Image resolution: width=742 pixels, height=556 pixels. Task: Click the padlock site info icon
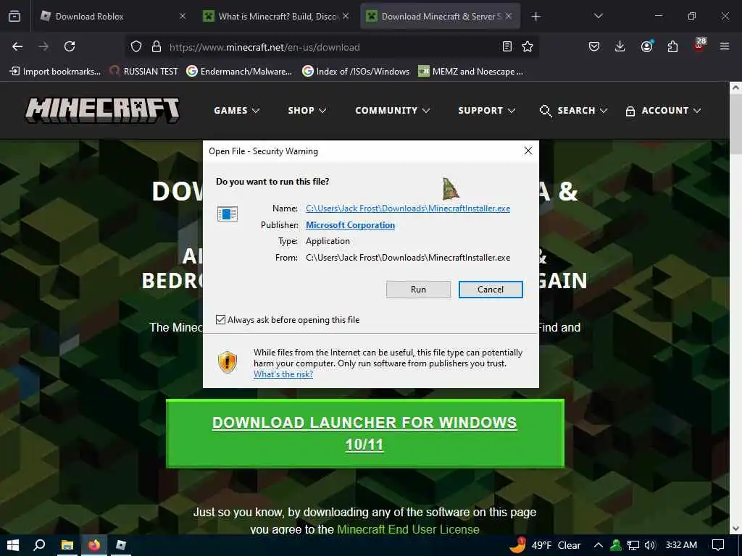pyautogui.click(x=157, y=46)
